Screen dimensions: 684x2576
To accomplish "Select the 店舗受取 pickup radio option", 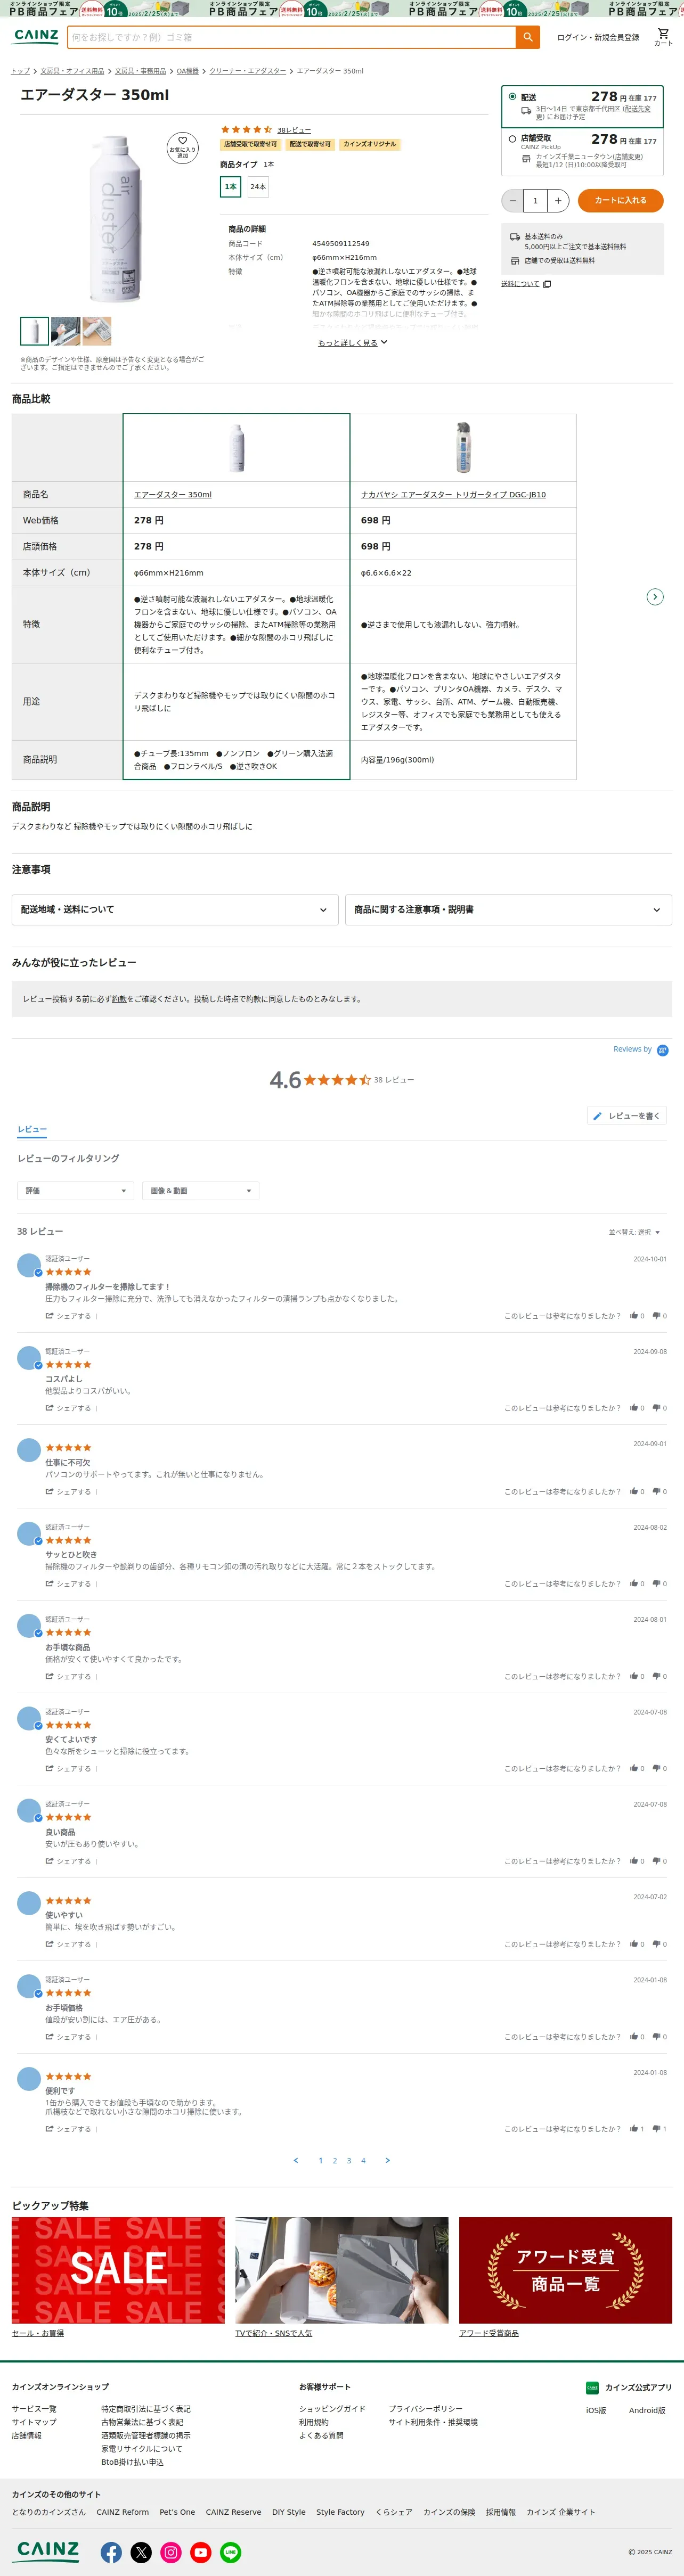I will coord(512,139).
